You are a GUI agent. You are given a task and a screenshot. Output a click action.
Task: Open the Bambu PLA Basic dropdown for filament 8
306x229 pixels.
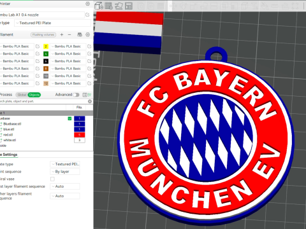68,69
